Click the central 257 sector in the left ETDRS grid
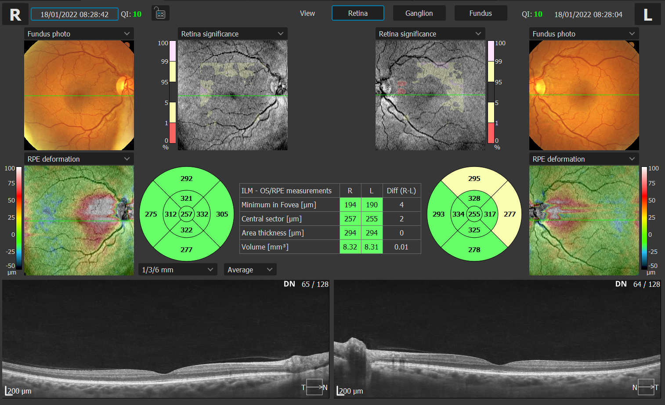This screenshot has width=665, height=405. click(x=186, y=215)
